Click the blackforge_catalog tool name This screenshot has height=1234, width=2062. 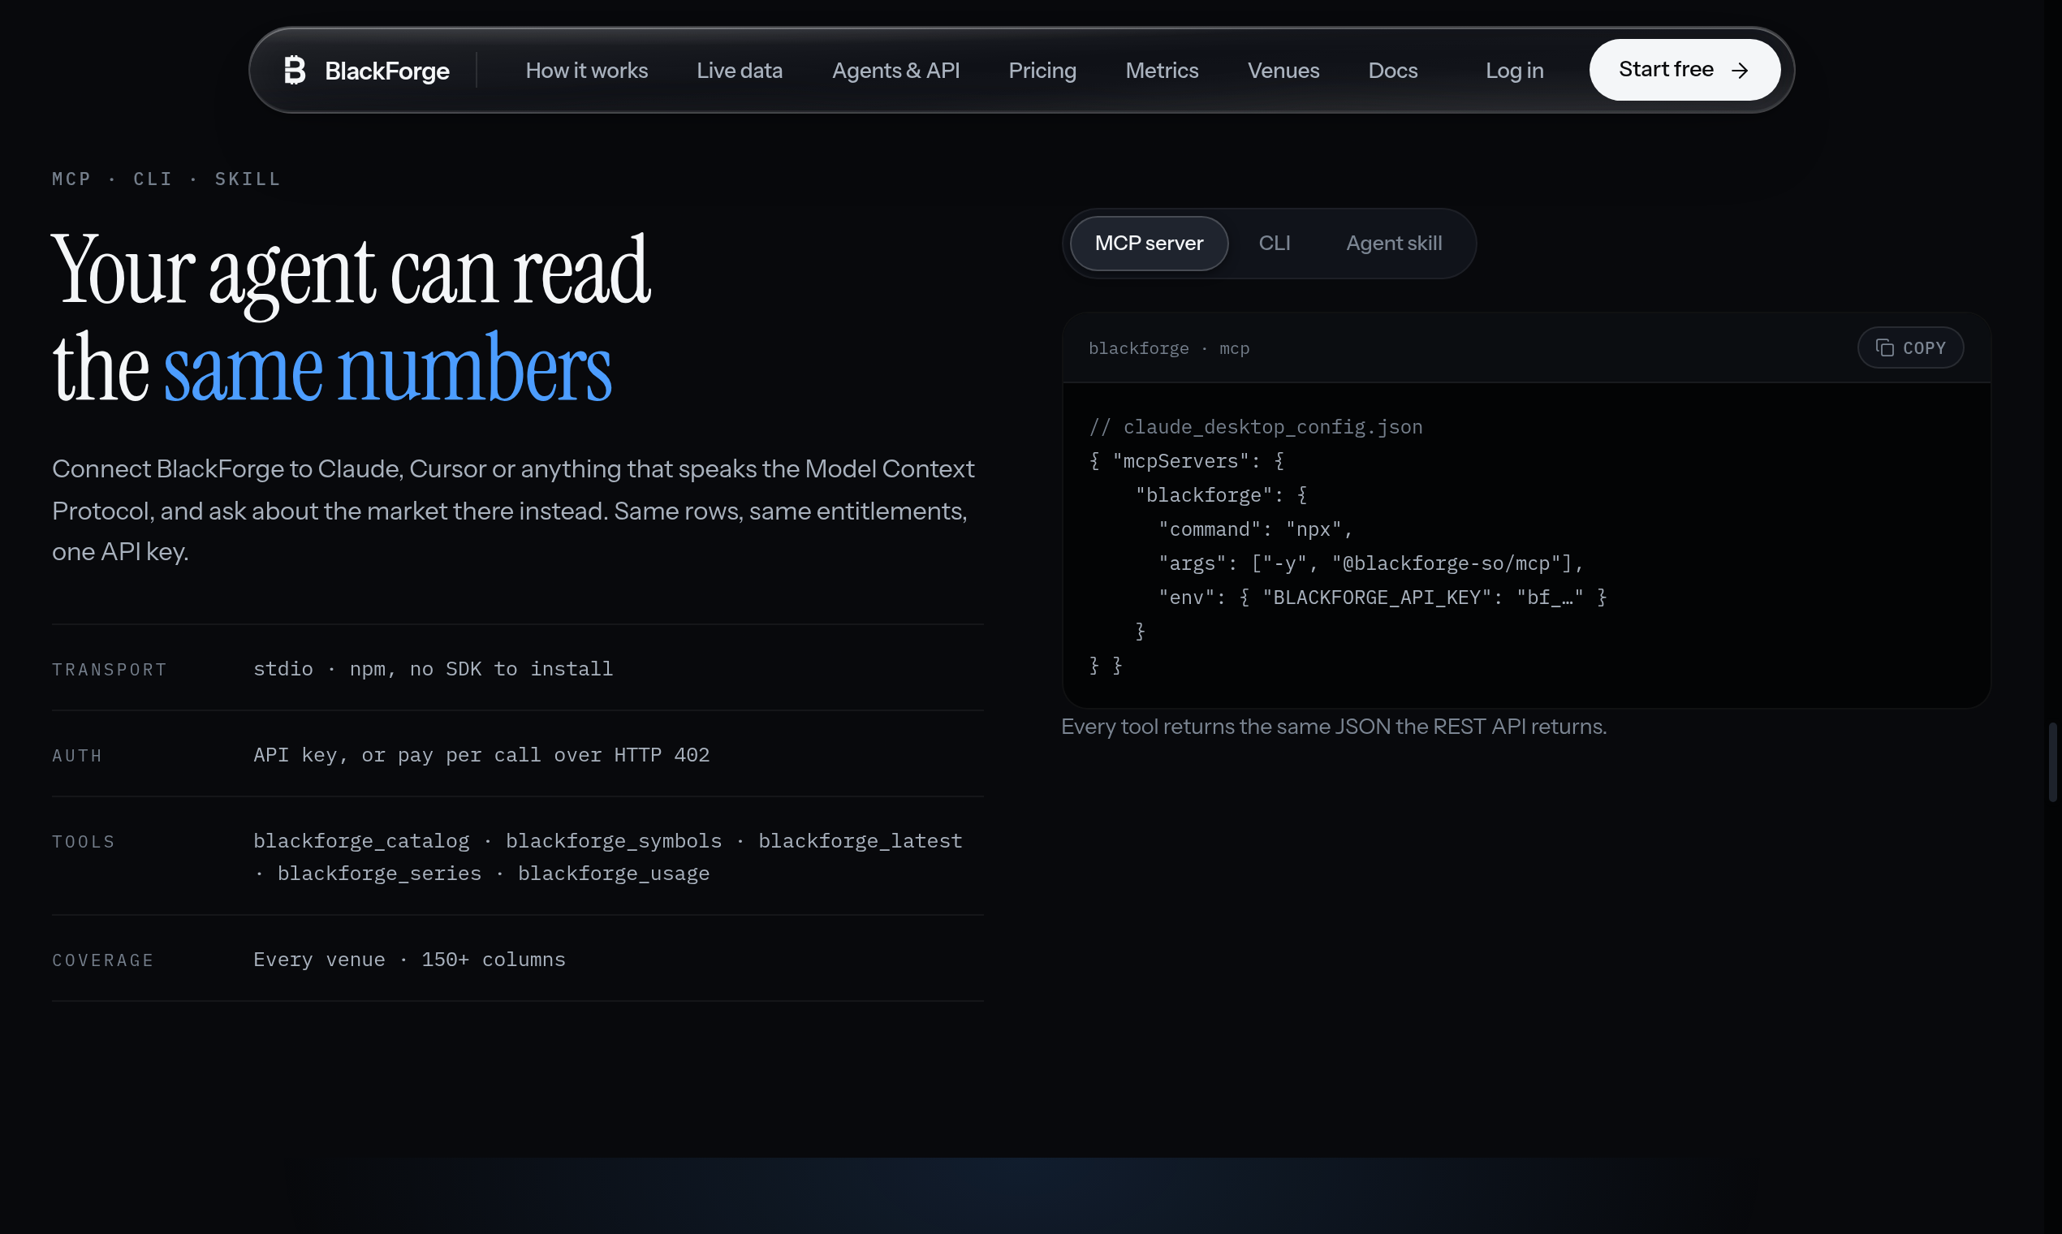point(360,842)
